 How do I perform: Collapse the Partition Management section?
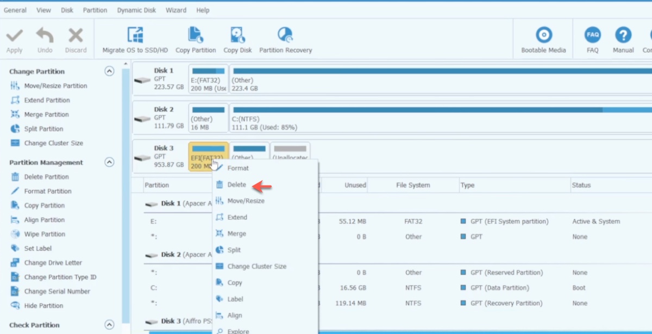[x=109, y=162]
